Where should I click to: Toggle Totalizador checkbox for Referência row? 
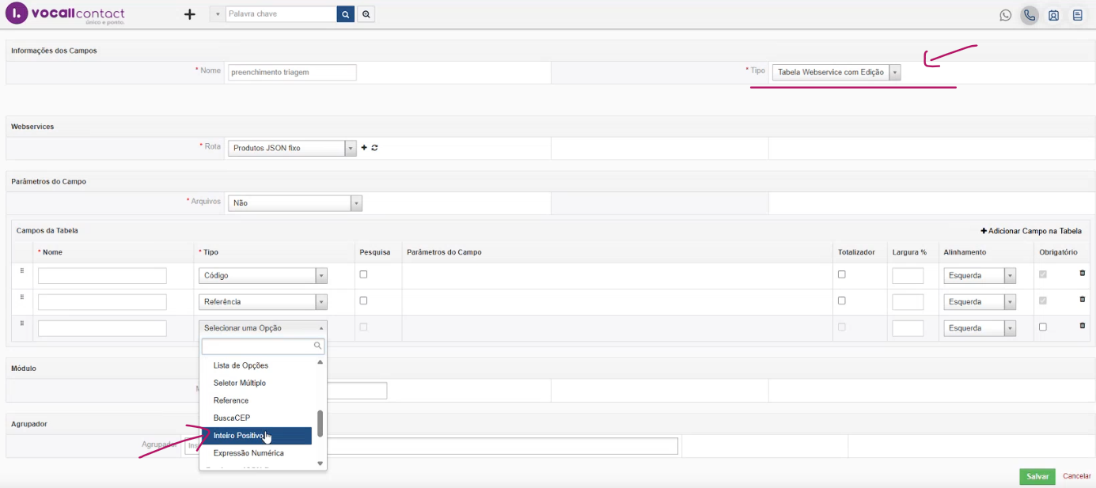[x=841, y=301]
